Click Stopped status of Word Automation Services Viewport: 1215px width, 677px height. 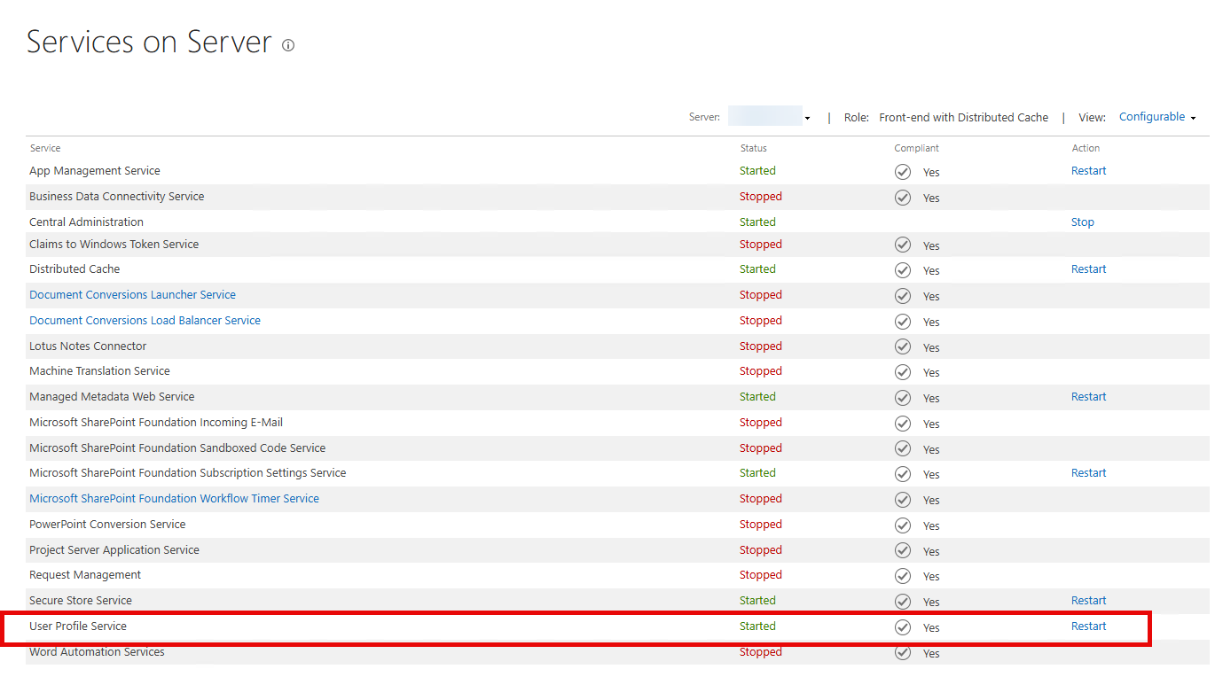point(761,652)
